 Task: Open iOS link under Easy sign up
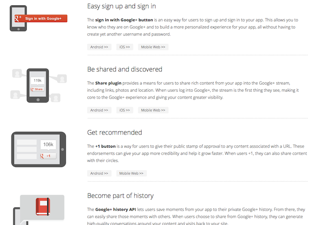pos(125,47)
